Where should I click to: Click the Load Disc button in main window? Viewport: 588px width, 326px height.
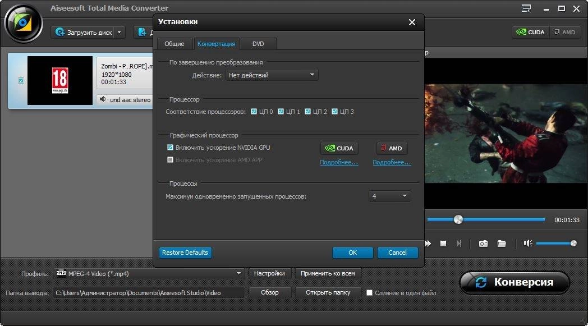(84, 32)
